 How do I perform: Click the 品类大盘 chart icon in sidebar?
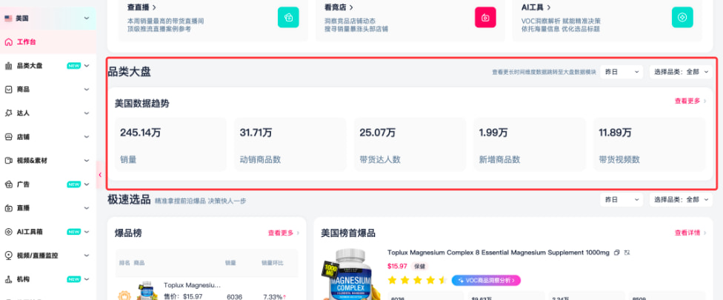pos(9,66)
